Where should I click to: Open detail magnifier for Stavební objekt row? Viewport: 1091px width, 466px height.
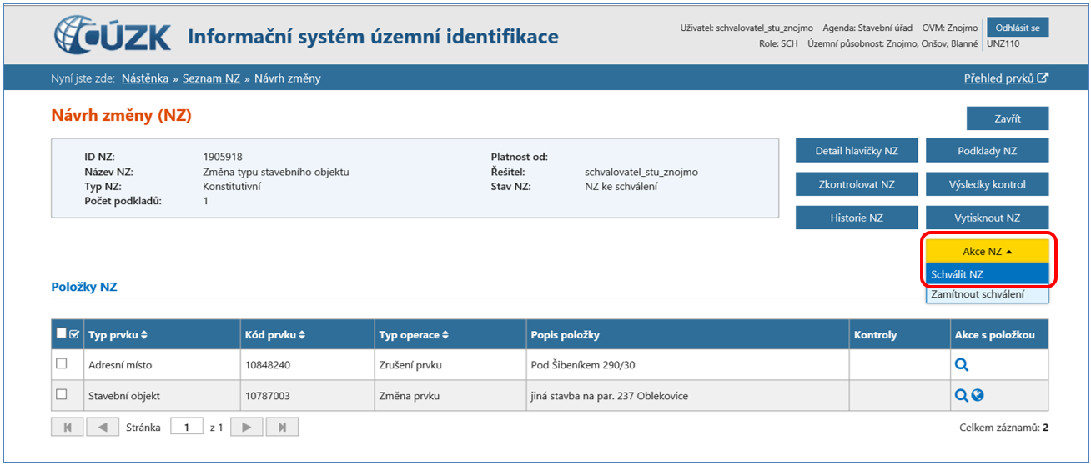[x=961, y=396]
